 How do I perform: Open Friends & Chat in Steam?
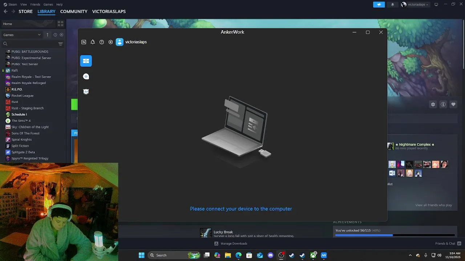pos(448,244)
